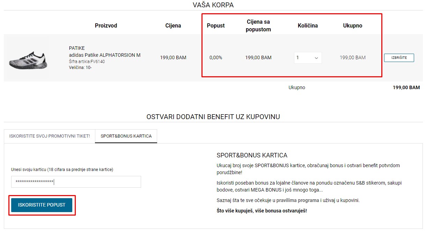
Task: Click the Cijena column header
Action: click(173, 25)
